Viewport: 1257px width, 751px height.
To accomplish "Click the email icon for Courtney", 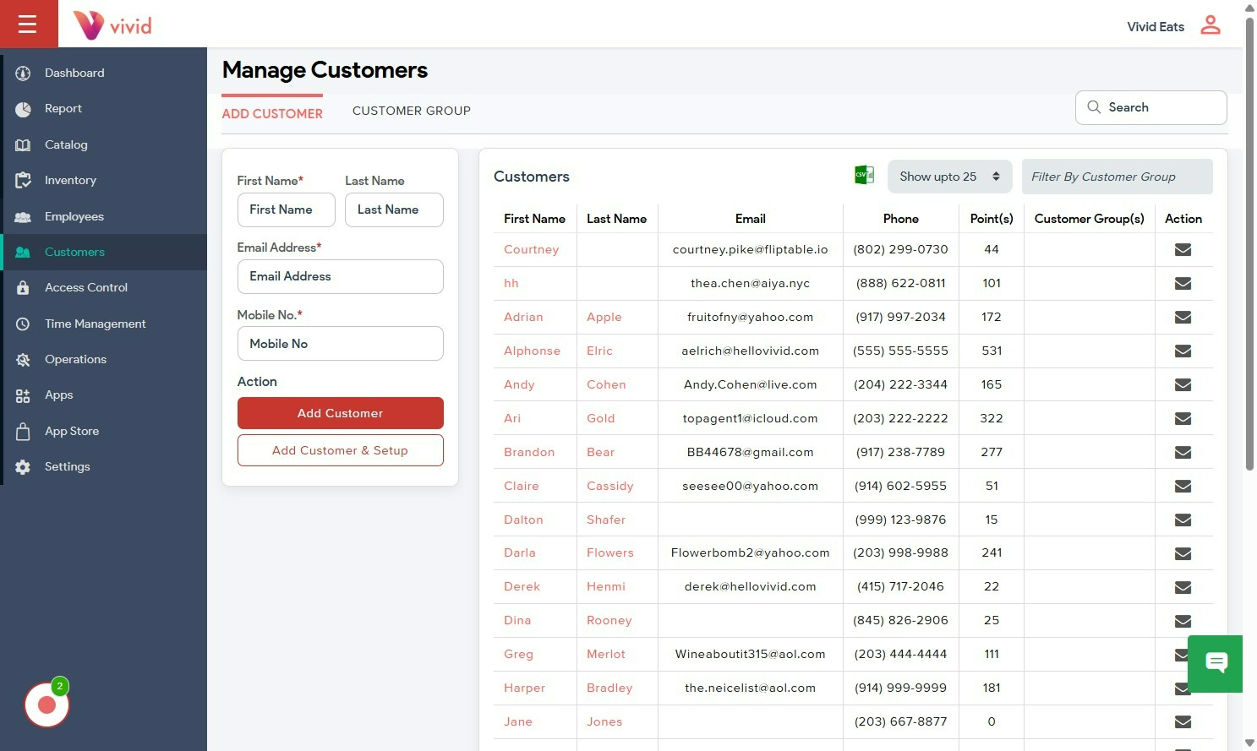I will tap(1183, 250).
